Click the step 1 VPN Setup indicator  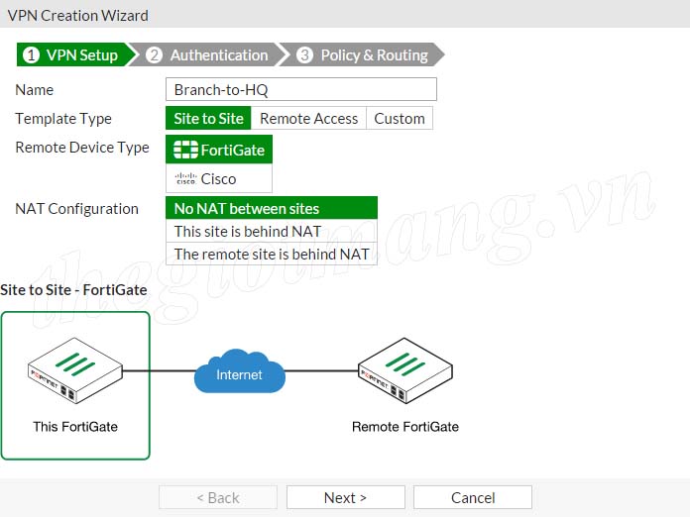pos(71,55)
